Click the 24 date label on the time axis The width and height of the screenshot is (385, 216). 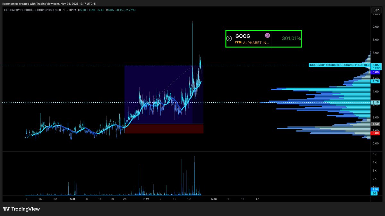pyautogui.click(x=125, y=199)
